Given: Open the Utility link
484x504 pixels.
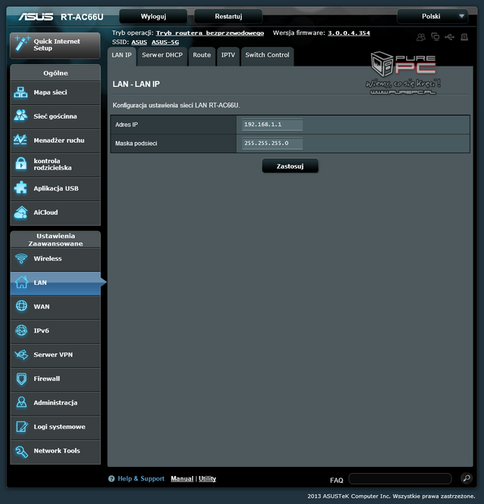Looking at the screenshot, I should [x=207, y=478].
